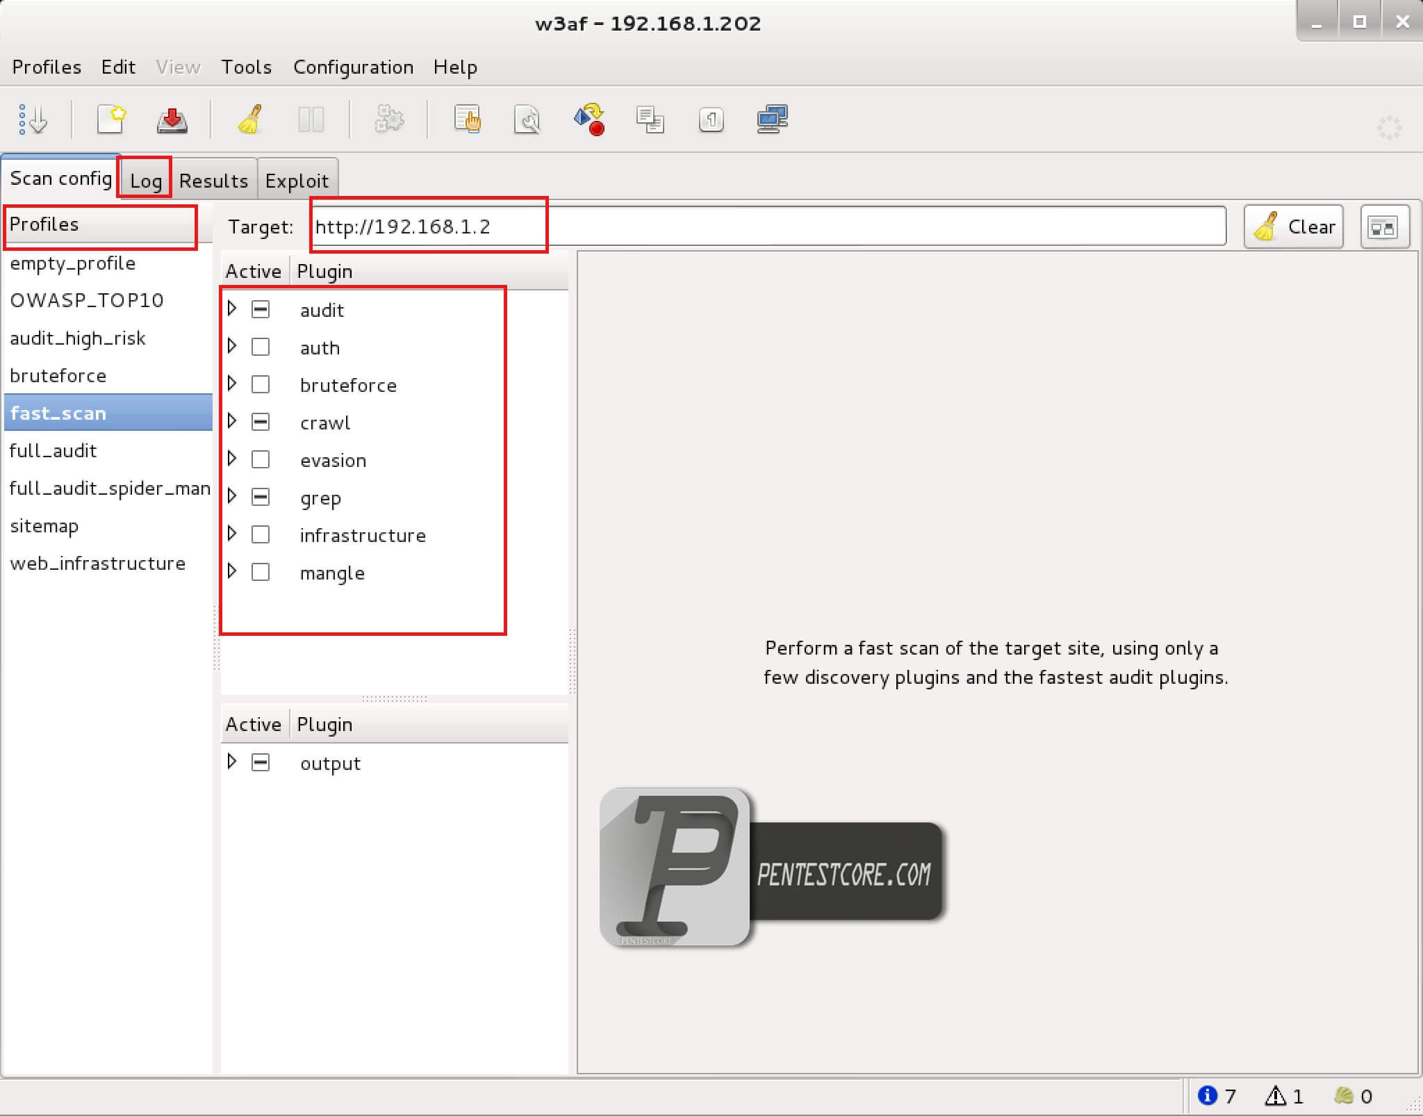Expand the mangle plugin tree
Viewport: 1423px width, 1116px height.
(232, 571)
